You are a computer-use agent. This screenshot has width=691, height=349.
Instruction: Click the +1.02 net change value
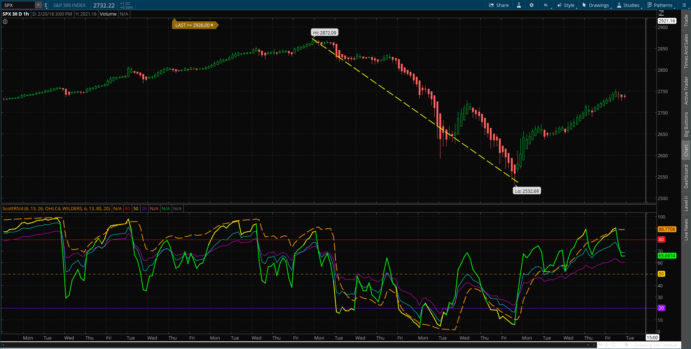pos(125,4)
